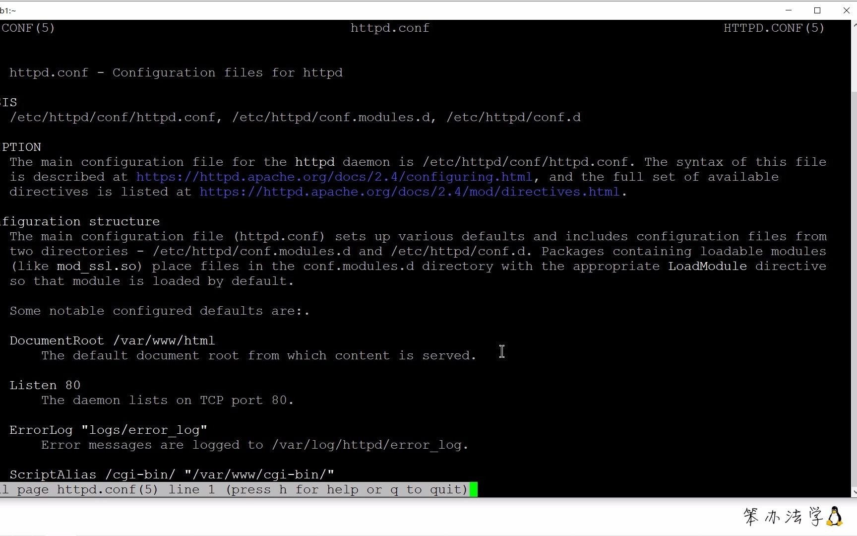Click the Tux penguin logo
The width and height of the screenshot is (857, 536).
click(x=835, y=517)
